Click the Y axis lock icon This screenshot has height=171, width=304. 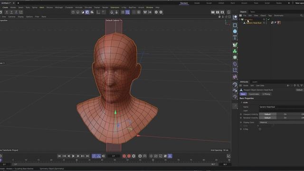pyautogui.click(x=11, y=12)
